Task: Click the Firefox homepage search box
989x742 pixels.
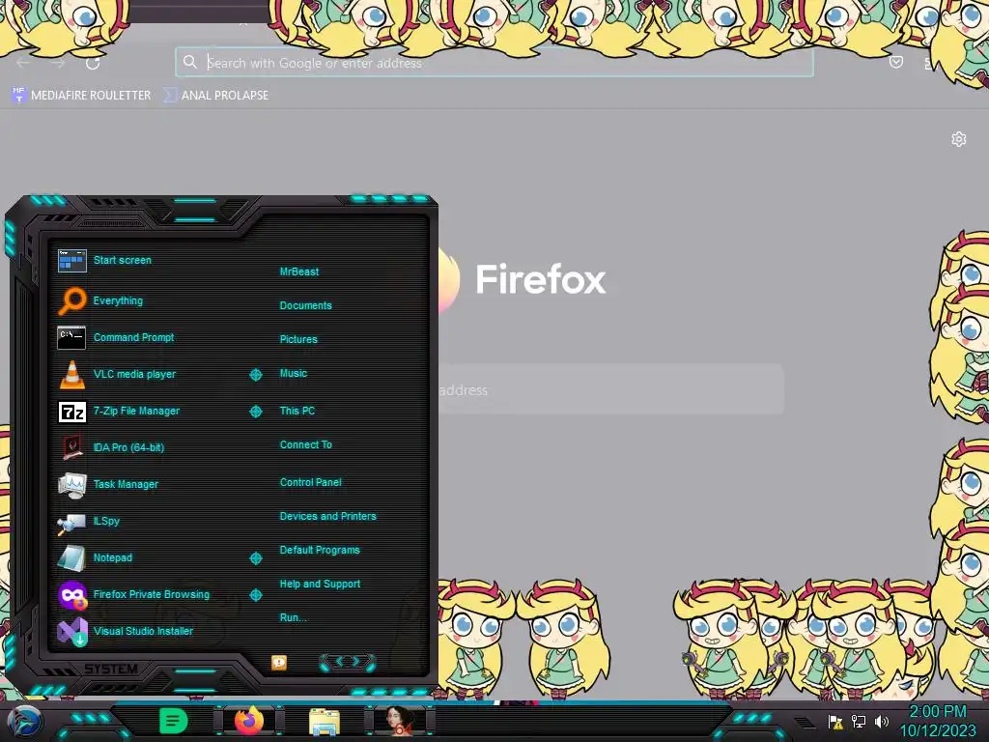Action: coord(610,390)
